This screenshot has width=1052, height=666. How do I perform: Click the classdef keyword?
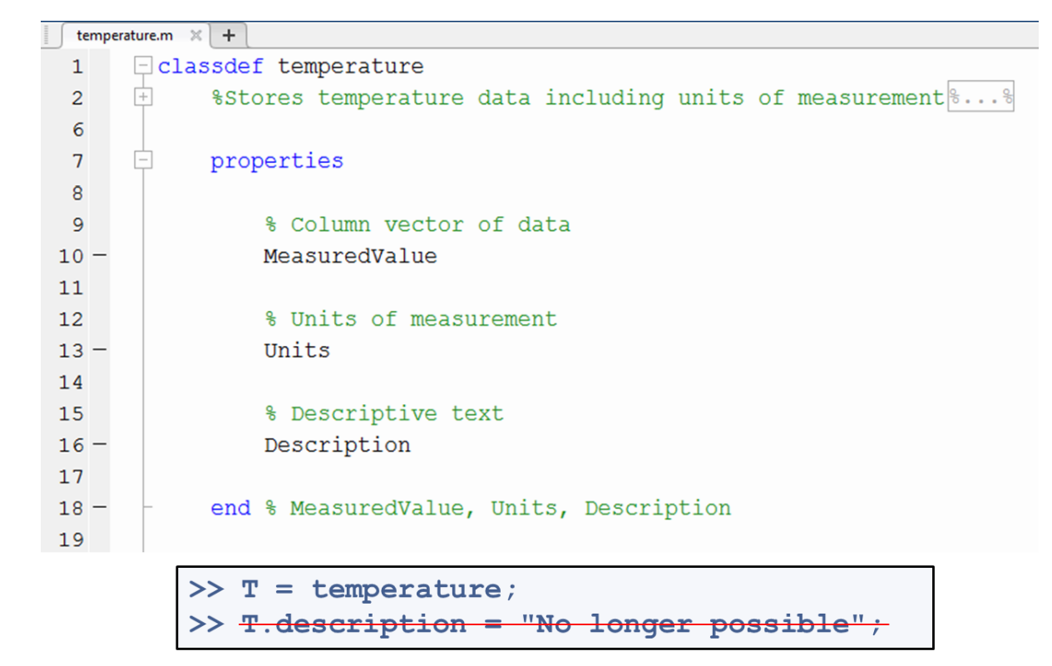pyautogui.click(x=210, y=67)
